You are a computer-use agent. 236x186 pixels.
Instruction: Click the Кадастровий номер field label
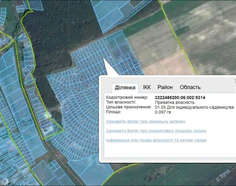[127, 98]
